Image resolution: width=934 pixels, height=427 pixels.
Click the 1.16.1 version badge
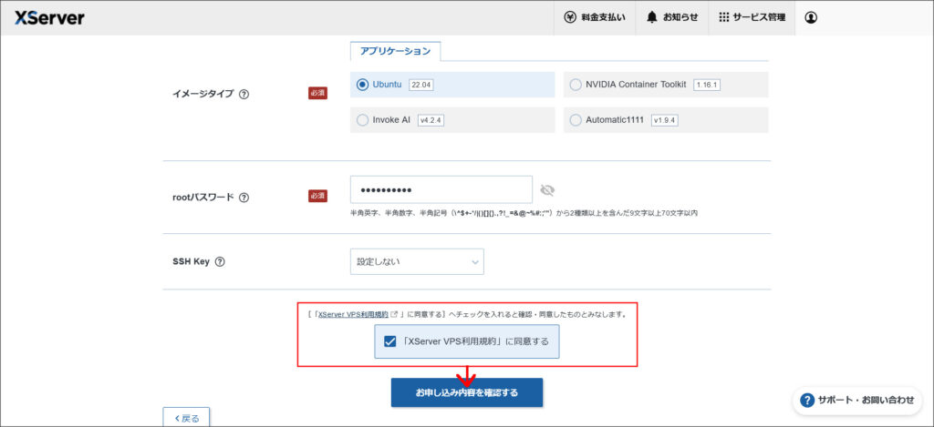pyautogui.click(x=707, y=85)
